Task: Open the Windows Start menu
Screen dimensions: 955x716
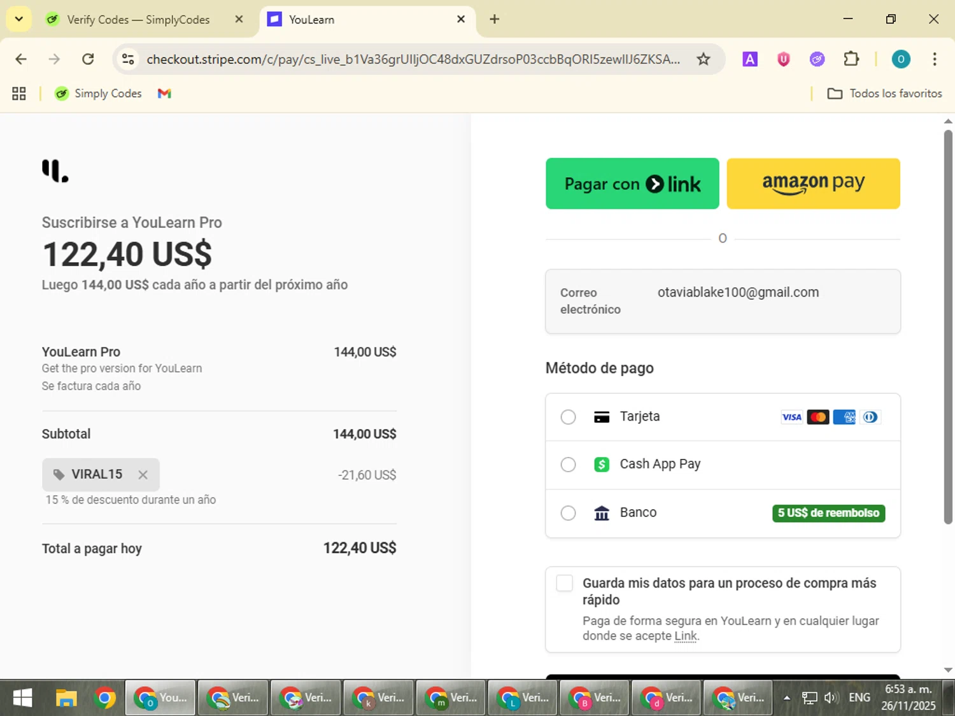Action: tap(22, 698)
